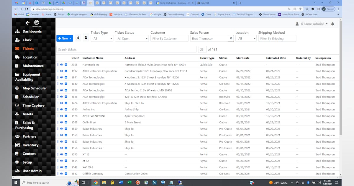
Task: Open image icon for ticket 1836
Action: (x=66, y=97)
